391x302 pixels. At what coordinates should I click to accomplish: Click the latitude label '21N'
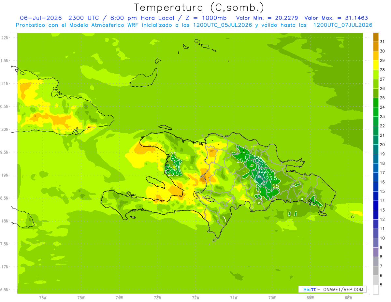5,83
